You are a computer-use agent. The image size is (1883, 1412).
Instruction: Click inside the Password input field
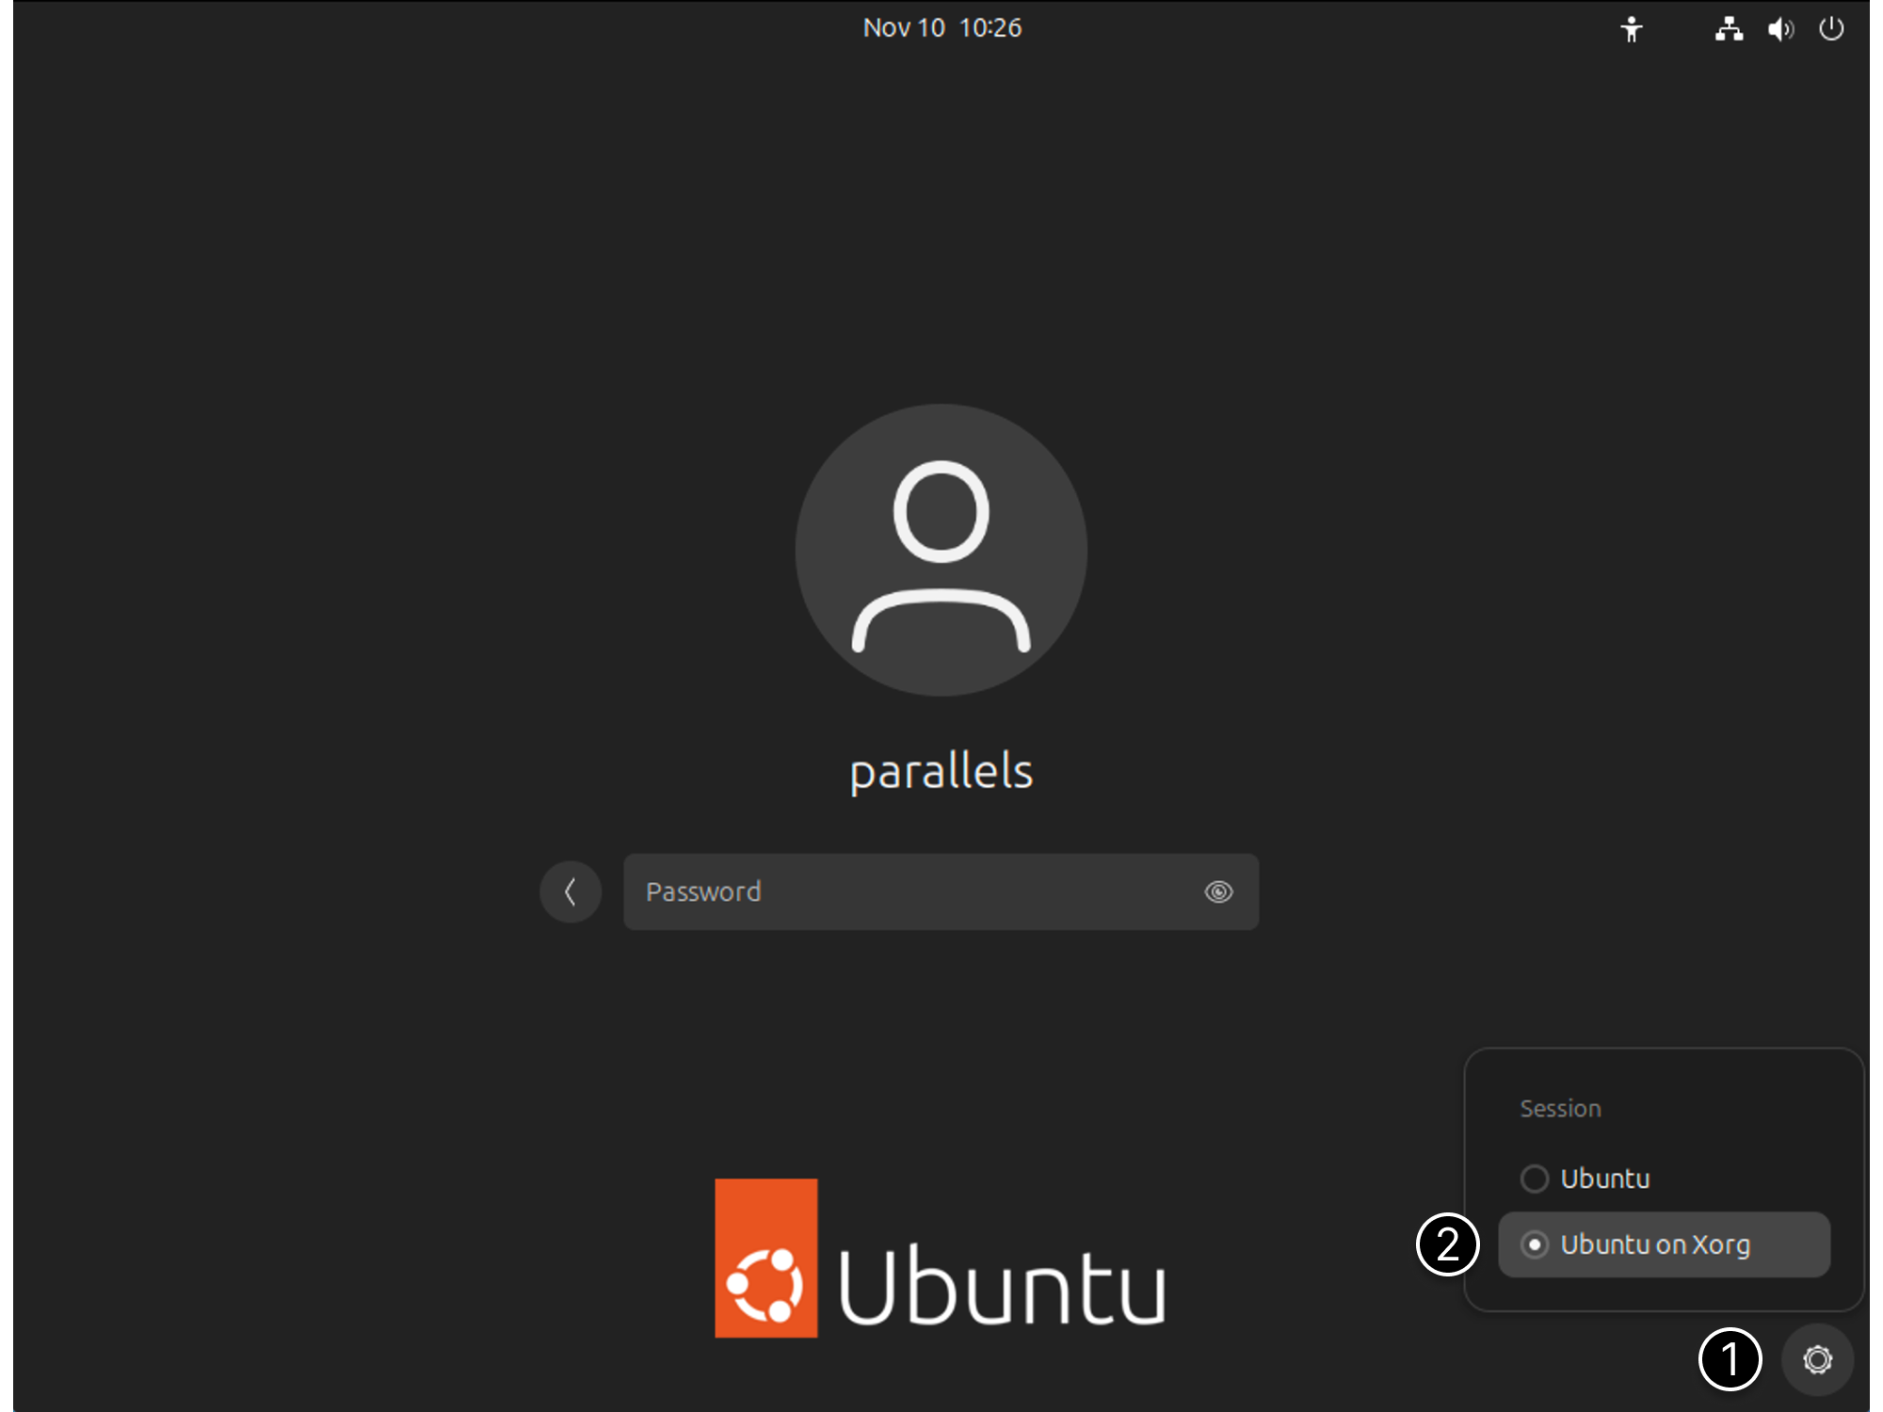coord(894,891)
